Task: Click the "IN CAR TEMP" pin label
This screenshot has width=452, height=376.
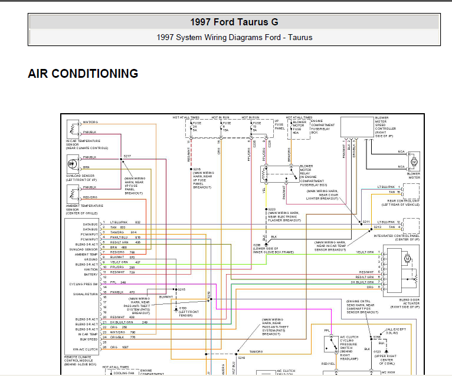Action: click(88, 334)
